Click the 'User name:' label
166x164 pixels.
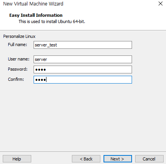coord(19,59)
